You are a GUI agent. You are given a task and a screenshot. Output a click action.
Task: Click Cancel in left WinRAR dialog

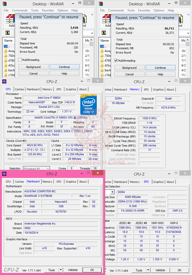[x=33, y=74]
